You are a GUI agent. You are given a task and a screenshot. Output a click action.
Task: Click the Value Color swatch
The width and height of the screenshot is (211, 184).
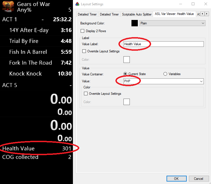pos(126,102)
